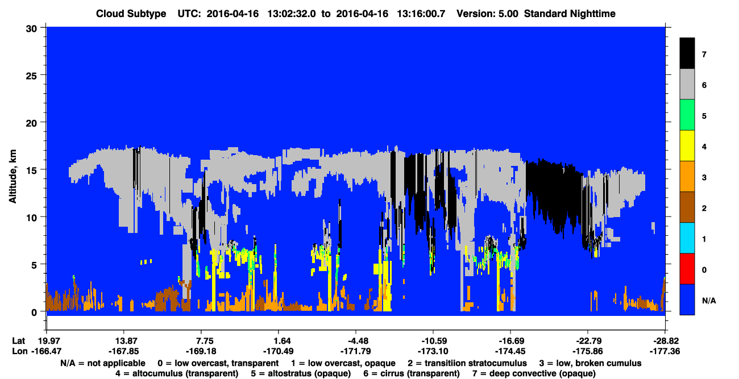Click the y-axis tick label 20
Image resolution: width=739 pixels, height=379 pixels.
click(x=33, y=122)
